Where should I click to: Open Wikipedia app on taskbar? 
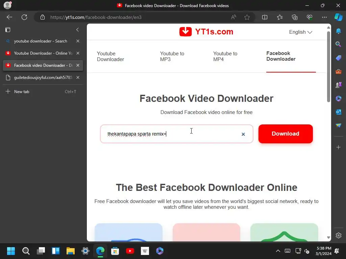tap(145, 251)
